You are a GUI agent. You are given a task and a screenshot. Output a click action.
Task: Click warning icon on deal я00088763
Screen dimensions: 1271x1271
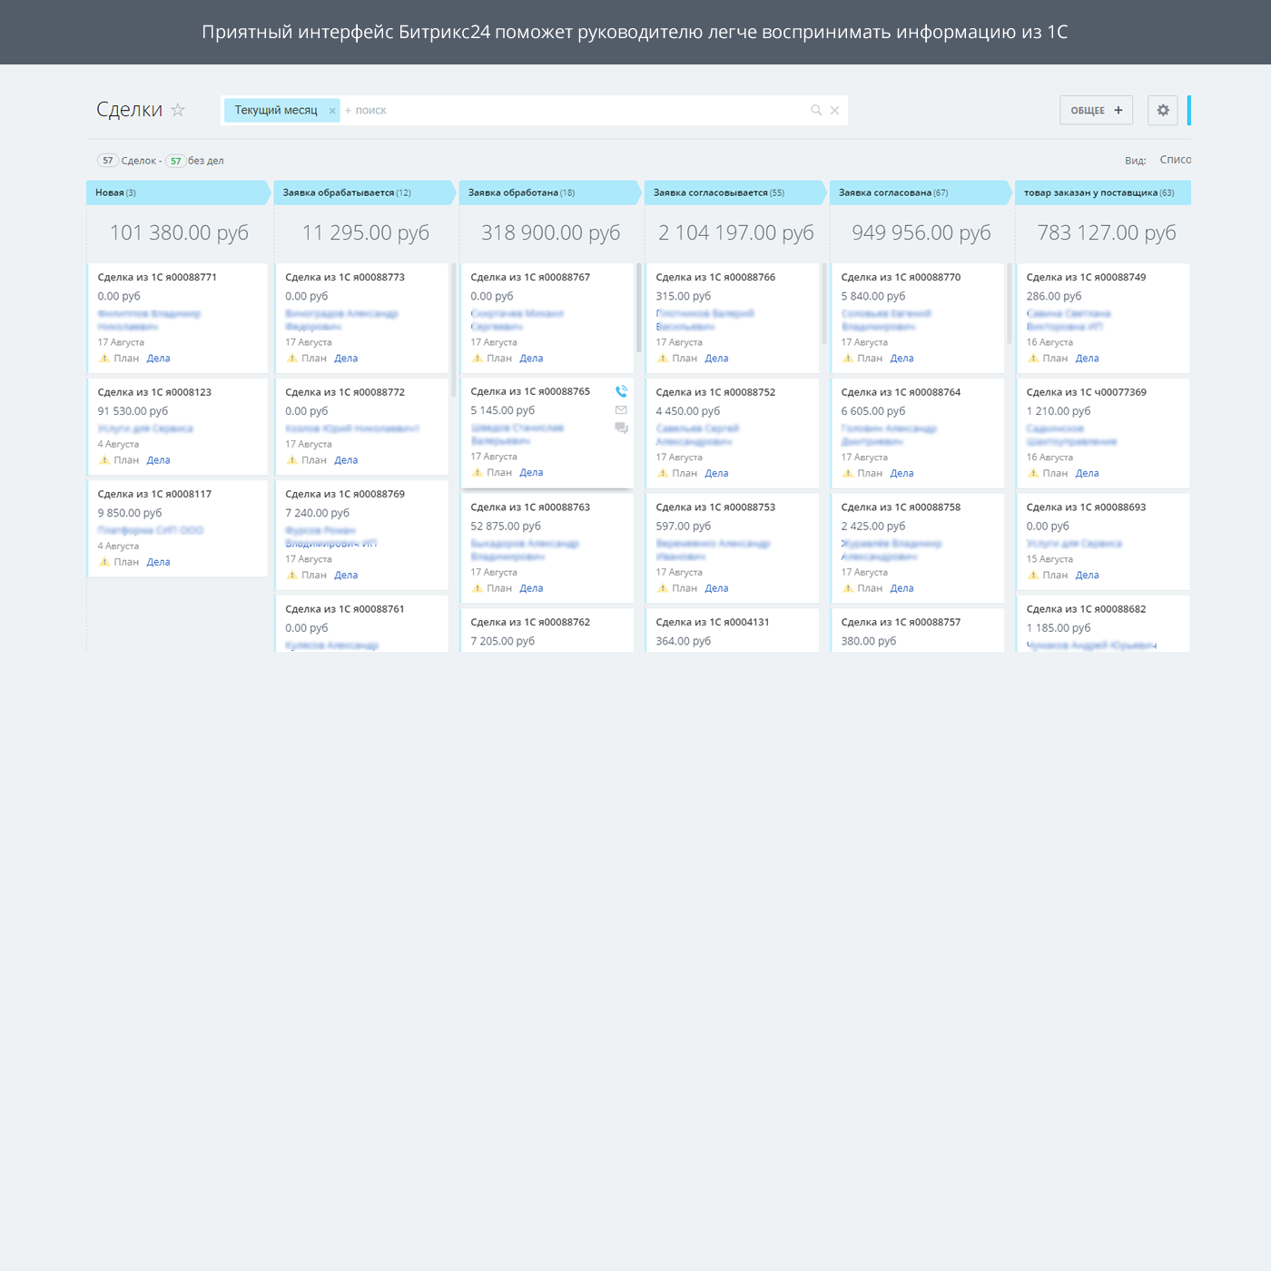click(478, 588)
